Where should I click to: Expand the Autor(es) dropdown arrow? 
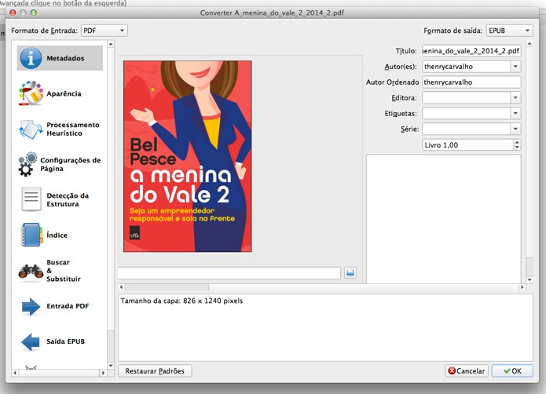click(x=515, y=67)
